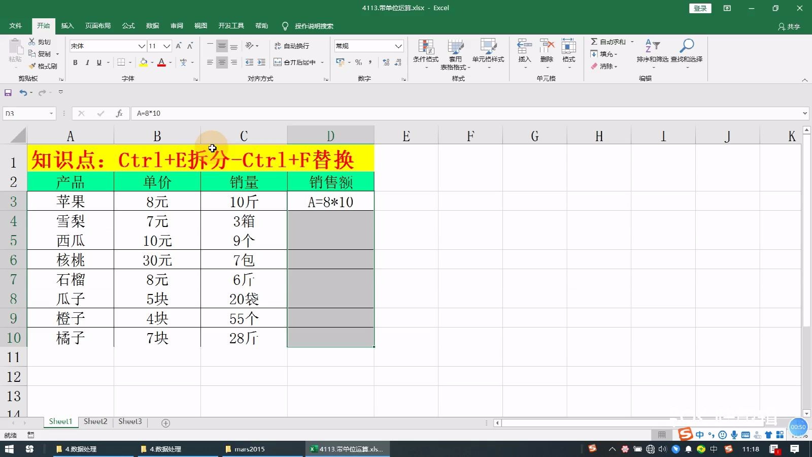The width and height of the screenshot is (812, 457).
Task: Switch to the 公式 ribbon tab
Action: (128, 25)
